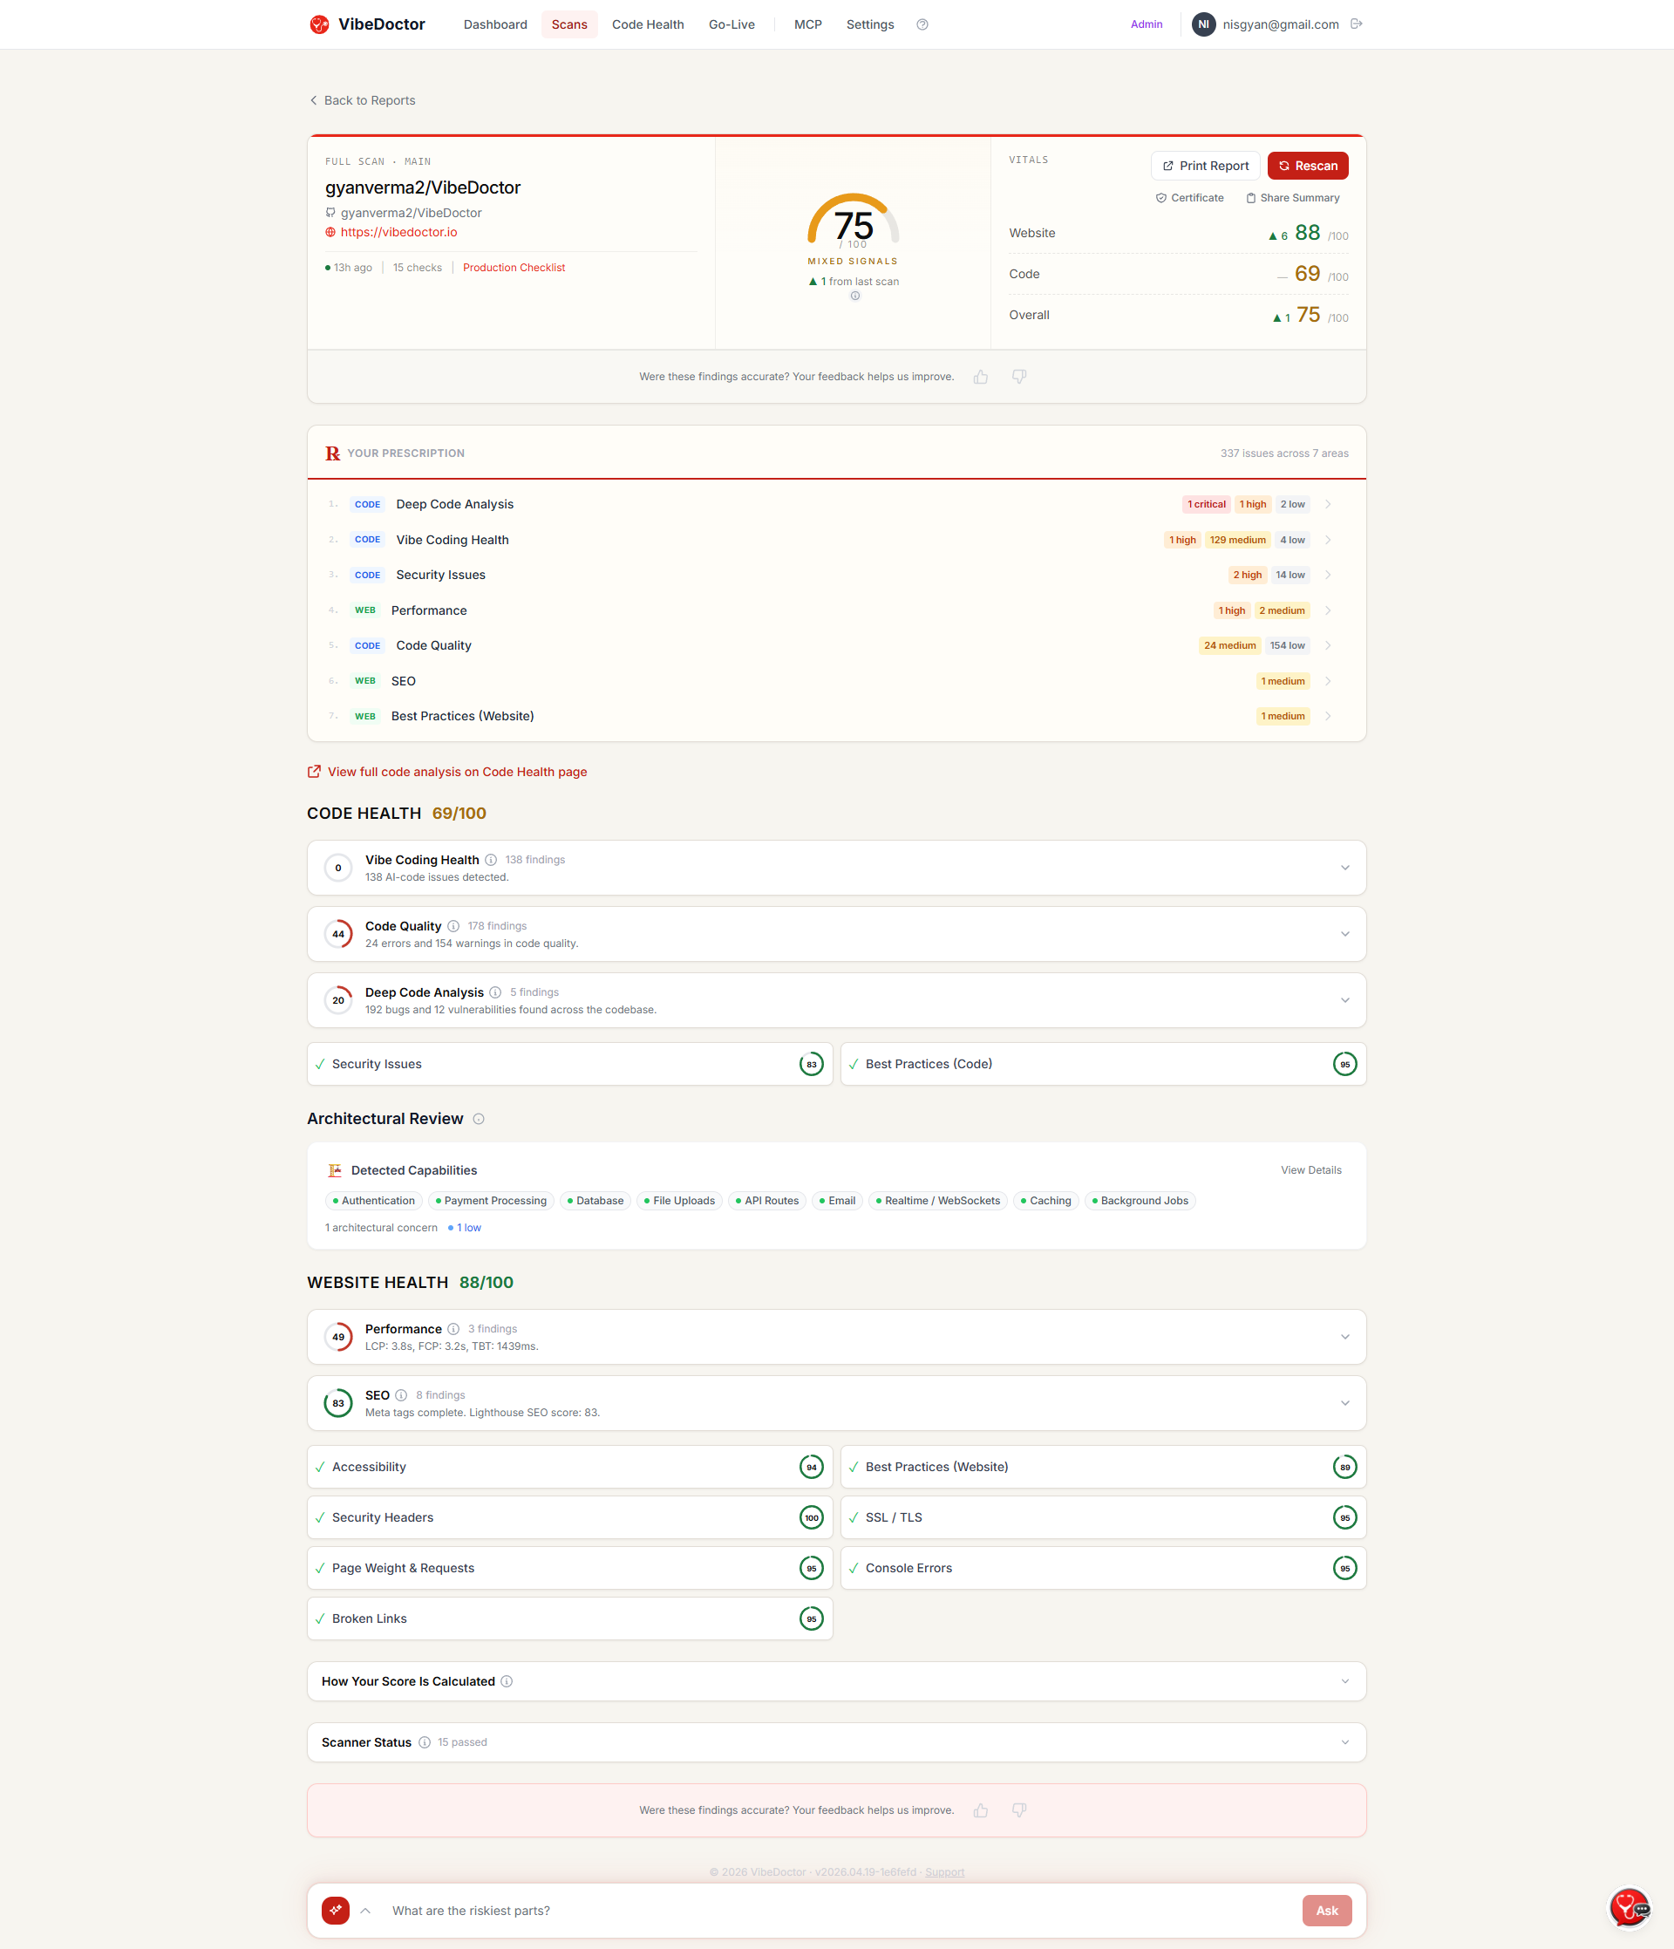
Task: Open the Production Checklist link
Action: (x=514, y=267)
